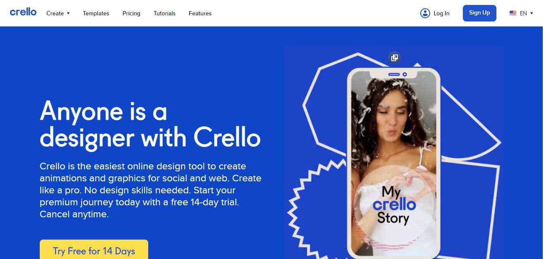Select the EN language label
Screen dimensions: 549x259
[523, 13]
